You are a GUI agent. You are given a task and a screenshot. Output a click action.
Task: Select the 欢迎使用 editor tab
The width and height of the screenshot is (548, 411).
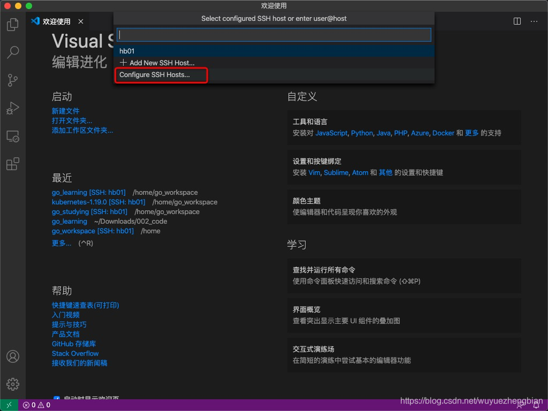[58, 21]
